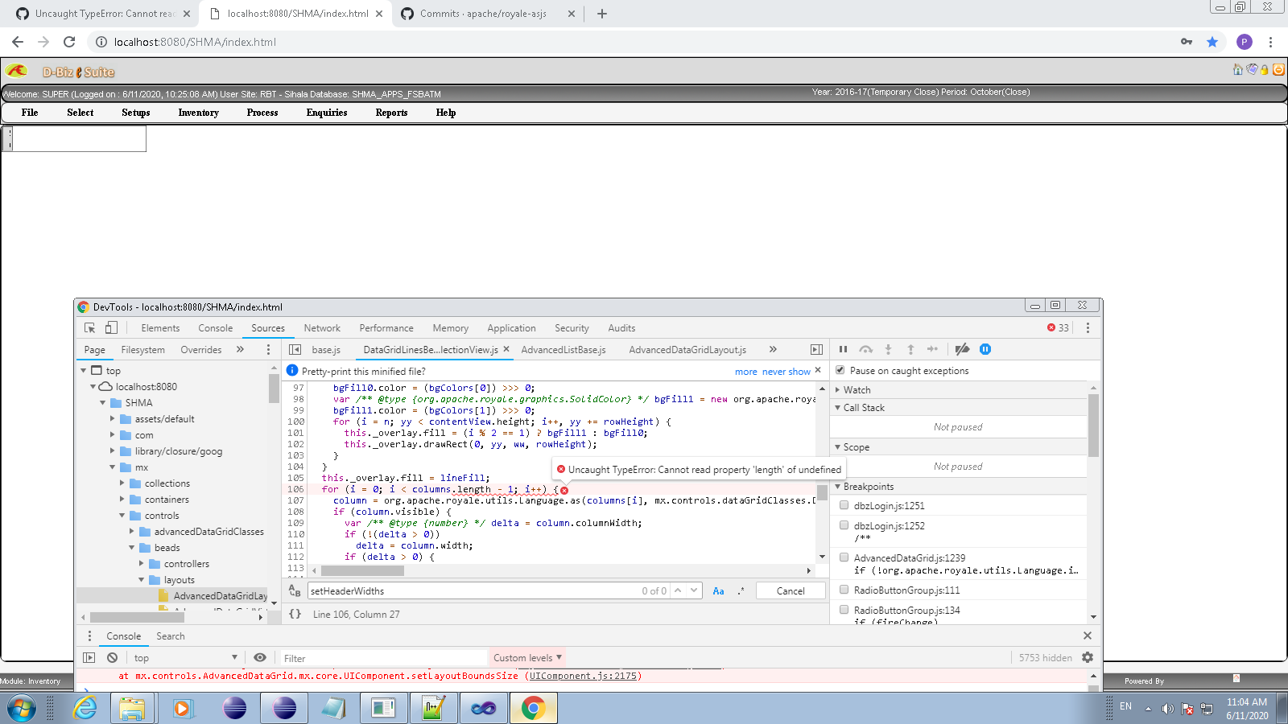
Task: Switch to the Network panel
Action: pos(322,327)
